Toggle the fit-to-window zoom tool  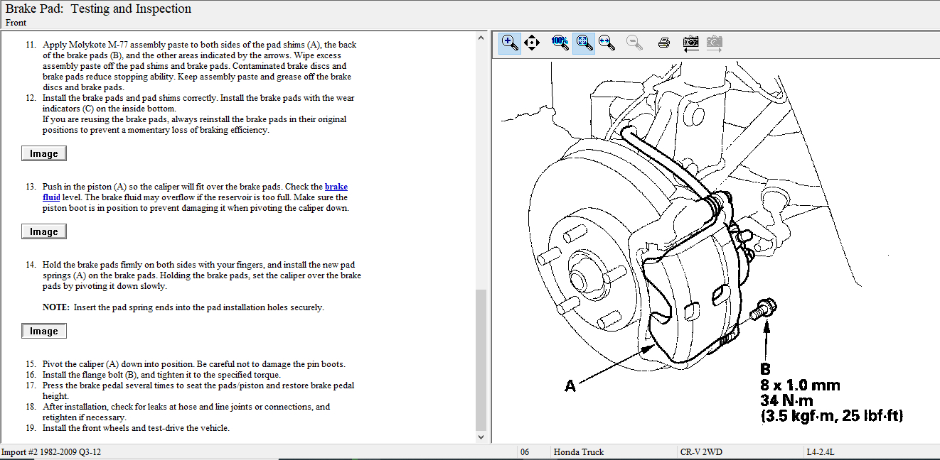click(x=584, y=43)
